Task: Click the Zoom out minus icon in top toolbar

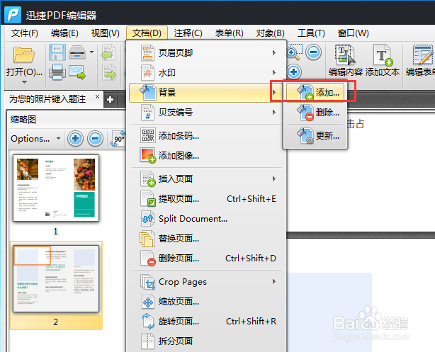Action: click(313, 52)
